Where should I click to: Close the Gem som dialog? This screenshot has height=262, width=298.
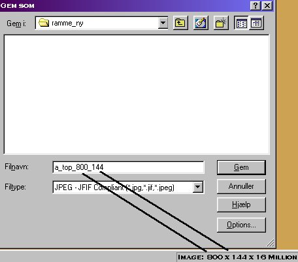tap(267, 5)
